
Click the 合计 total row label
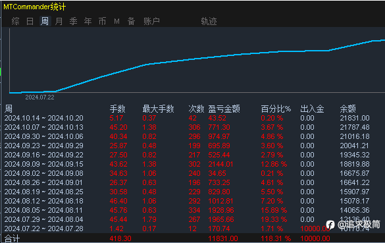pyautogui.click(x=13, y=238)
